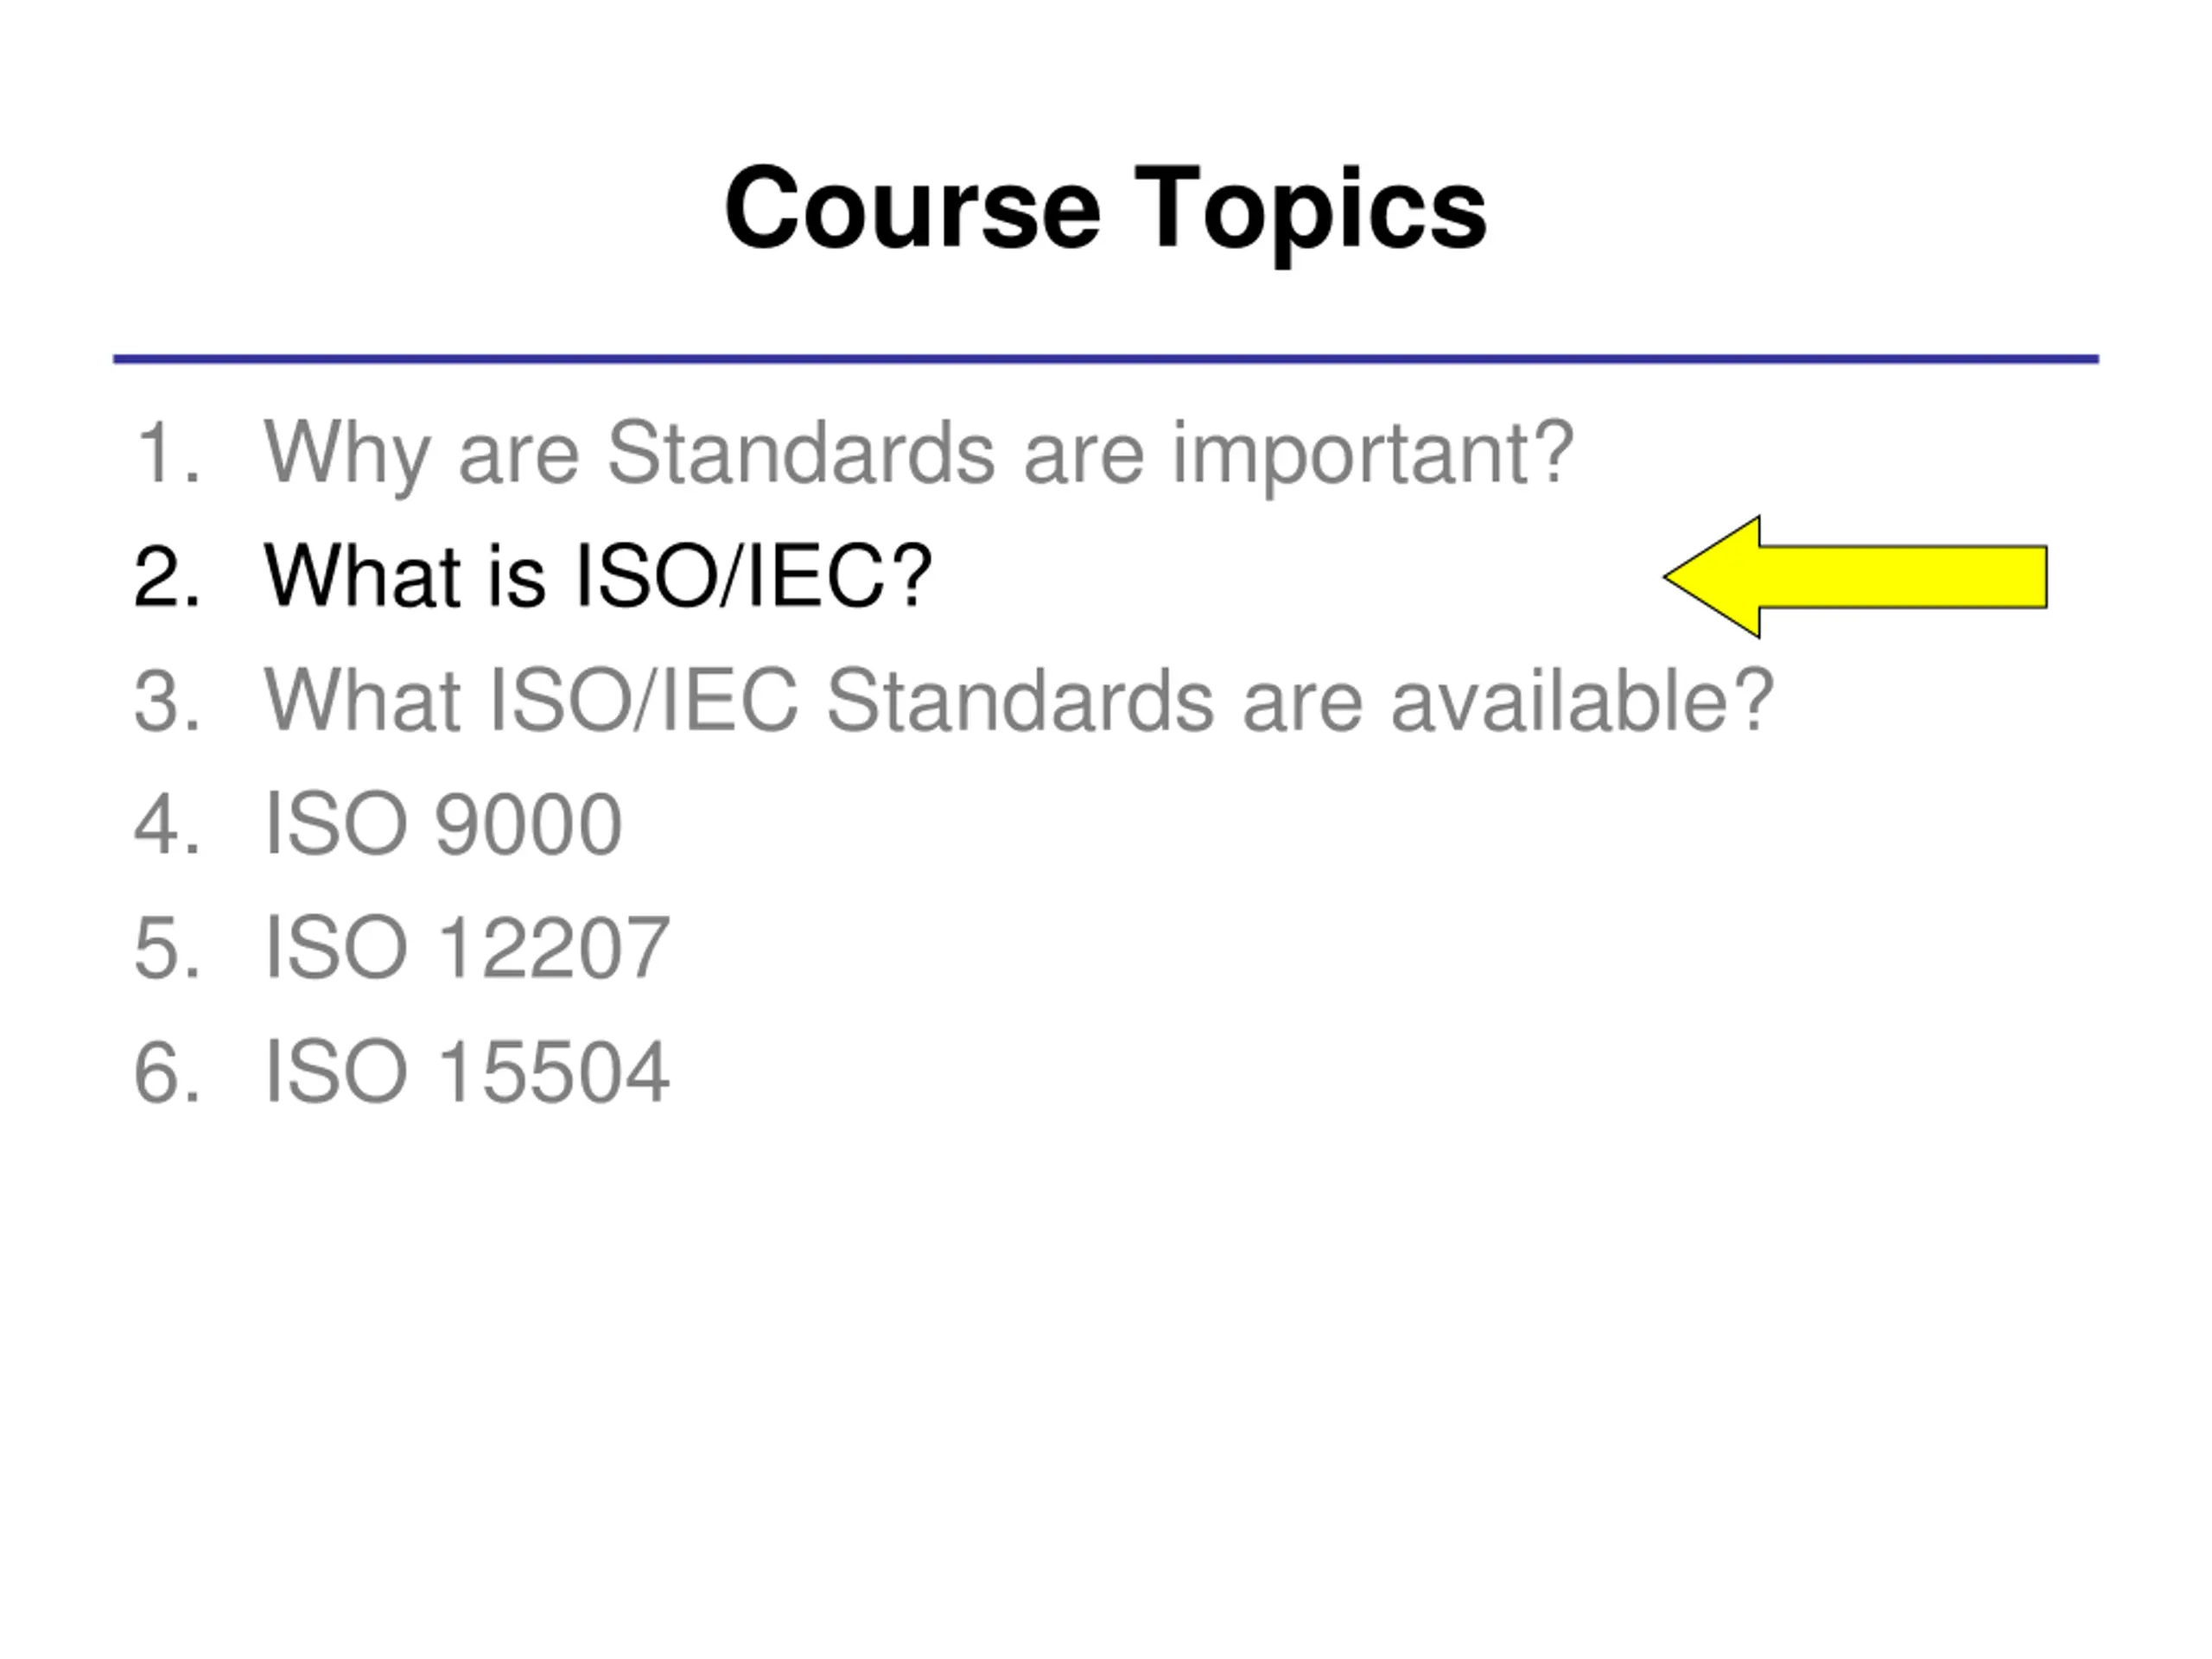Choose the ISO 15504 topic

(x=467, y=1072)
